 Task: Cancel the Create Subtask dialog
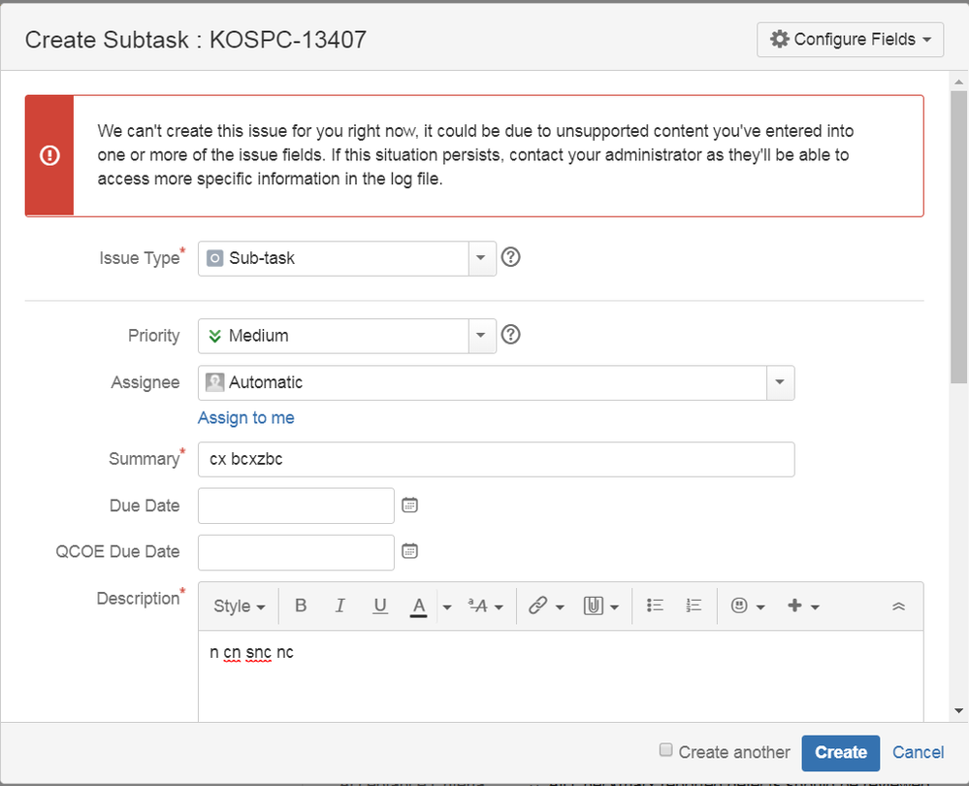(x=918, y=753)
